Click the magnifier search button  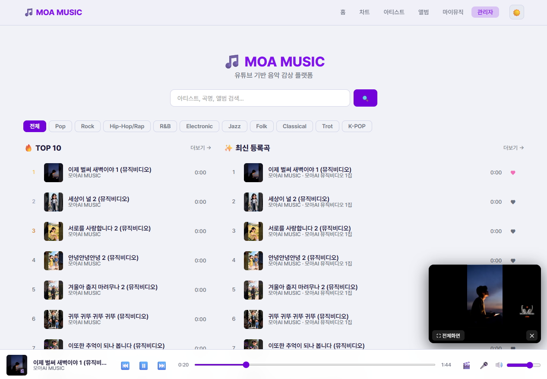point(365,98)
